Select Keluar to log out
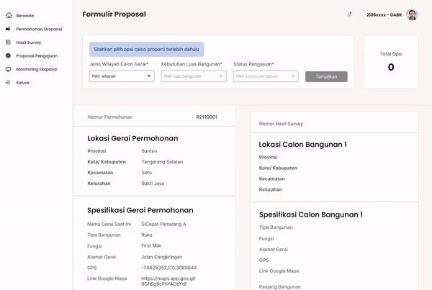Viewport: 432px width, 290px height. 22,83
